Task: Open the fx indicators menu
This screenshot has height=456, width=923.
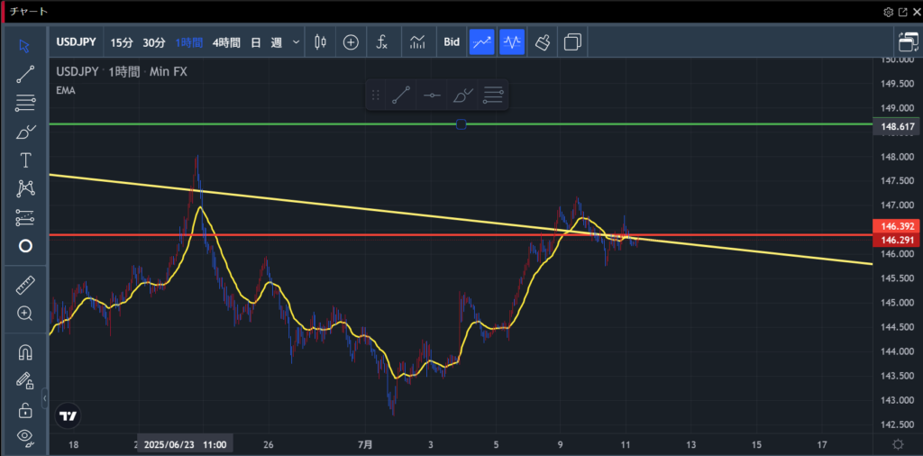Action: pos(382,42)
